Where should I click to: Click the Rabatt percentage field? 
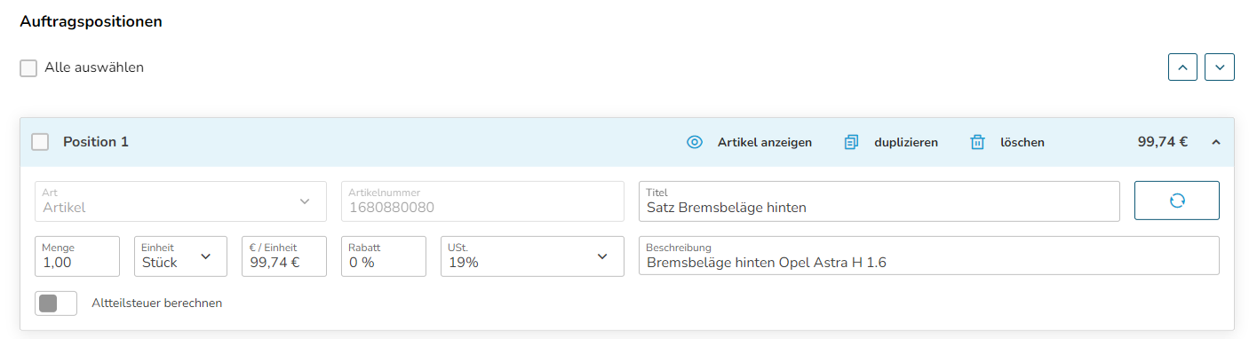(x=384, y=256)
